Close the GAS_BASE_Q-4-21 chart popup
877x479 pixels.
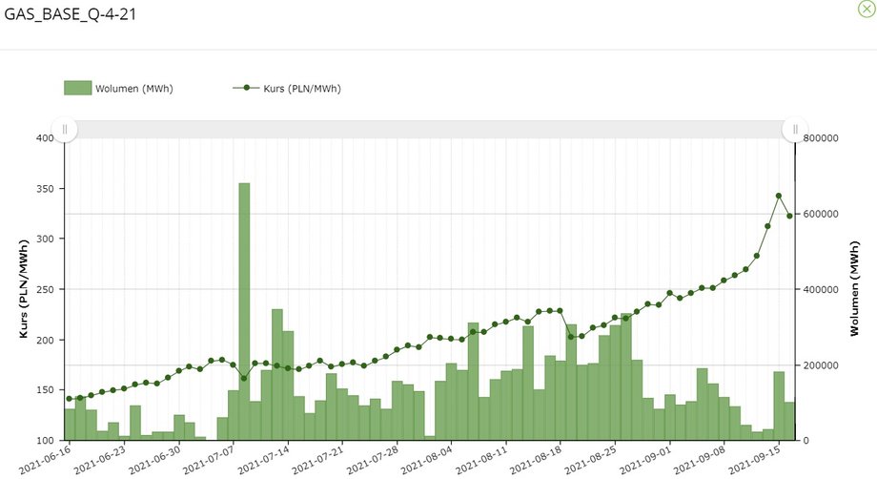[x=867, y=9]
